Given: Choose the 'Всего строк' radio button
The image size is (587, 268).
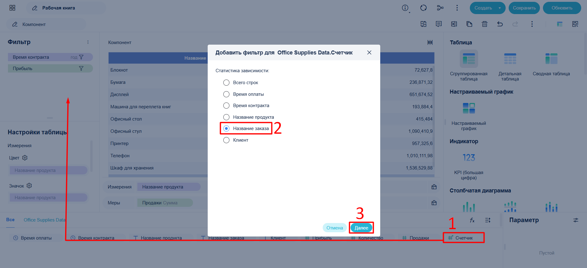Looking at the screenshot, I should tap(226, 83).
